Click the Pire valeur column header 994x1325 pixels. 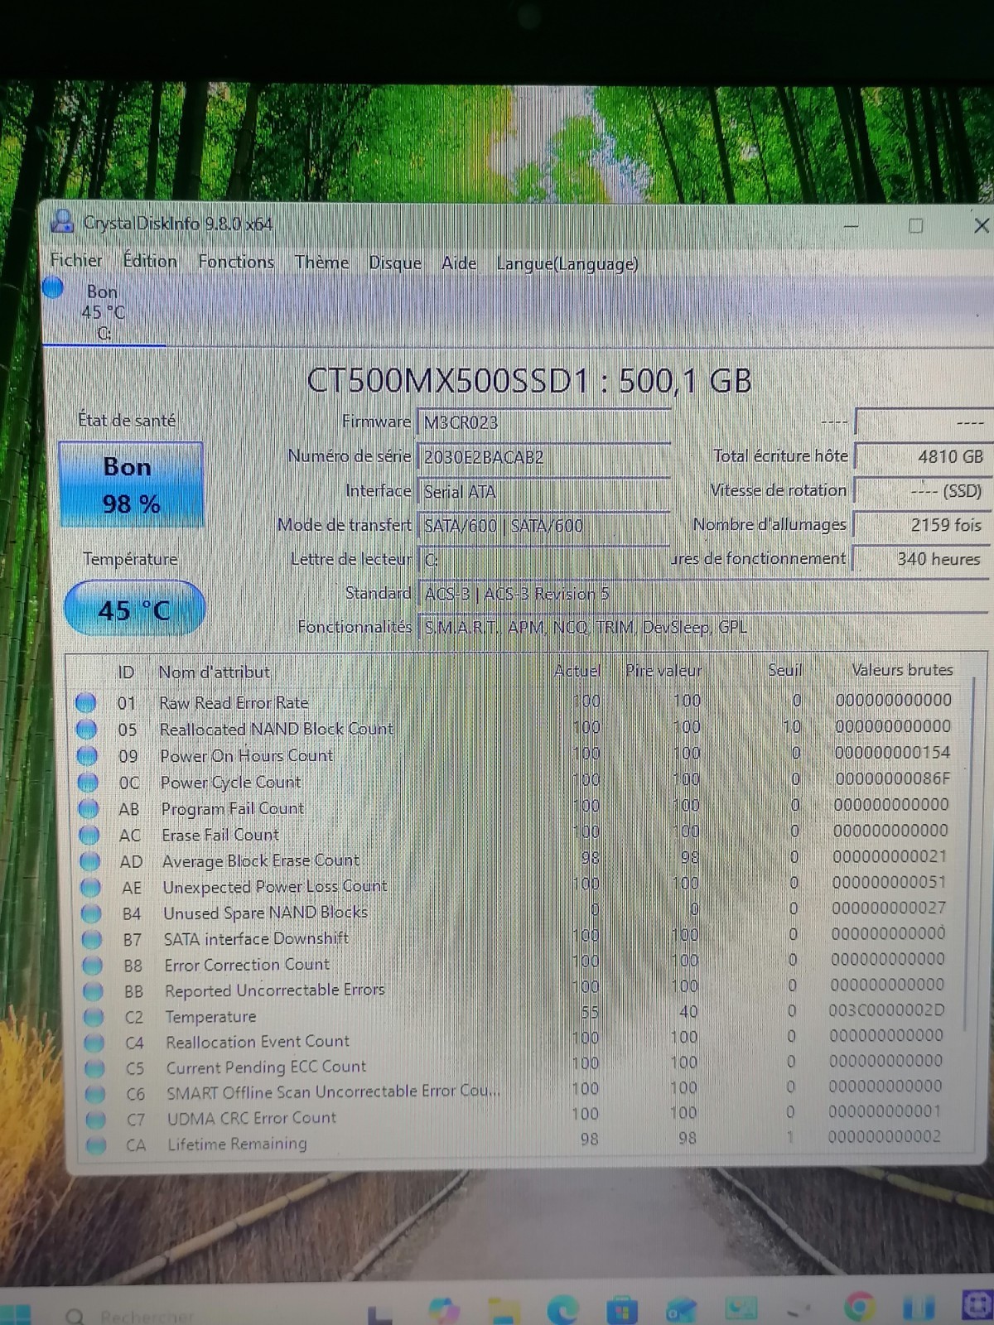point(663,670)
